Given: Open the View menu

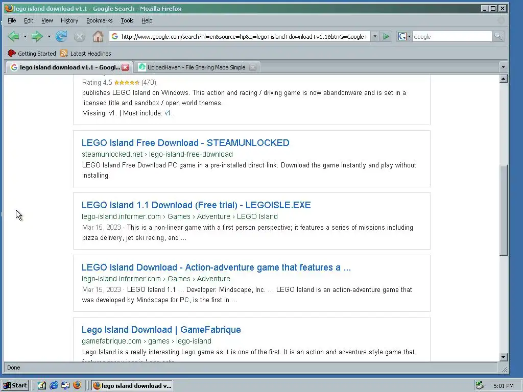Looking at the screenshot, I should tap(47, 20).
